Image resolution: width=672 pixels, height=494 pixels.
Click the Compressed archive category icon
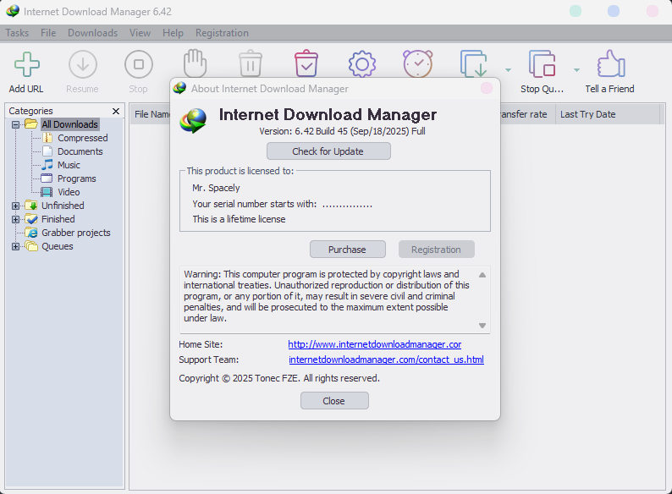click(x=47, y=138)
